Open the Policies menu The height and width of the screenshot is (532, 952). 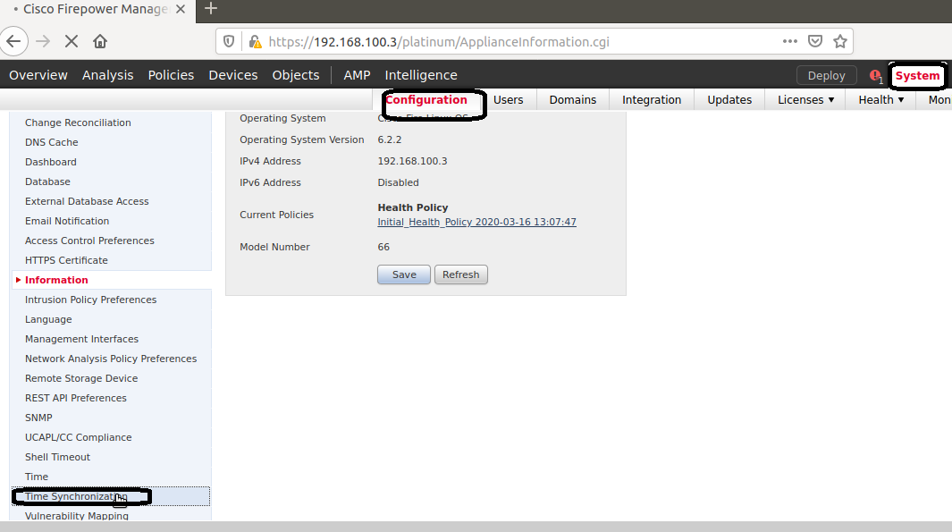(x=171, y=75)
